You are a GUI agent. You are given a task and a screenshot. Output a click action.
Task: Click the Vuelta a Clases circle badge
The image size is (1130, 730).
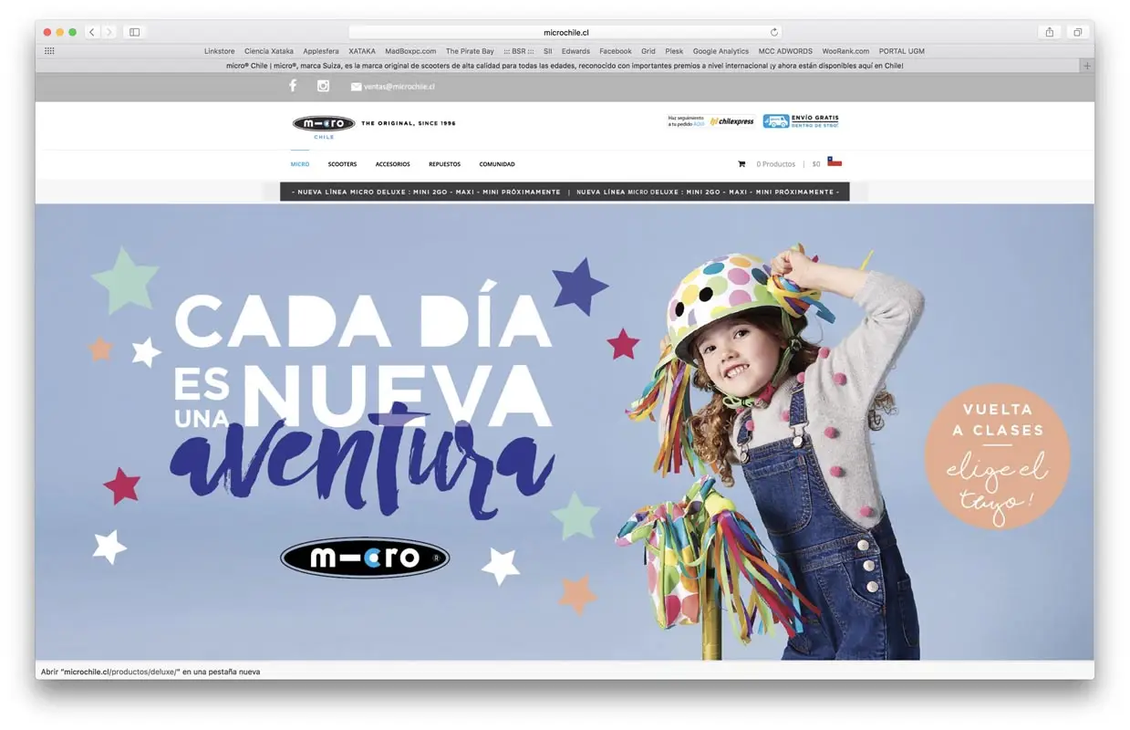(996, 456)
